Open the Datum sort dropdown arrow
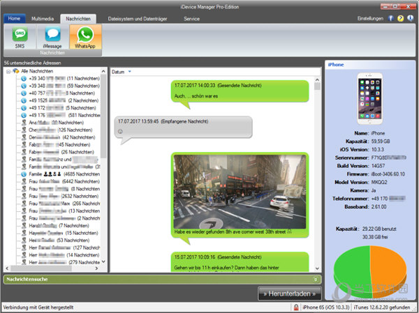The image size is (419, 313). pos(130,72)
